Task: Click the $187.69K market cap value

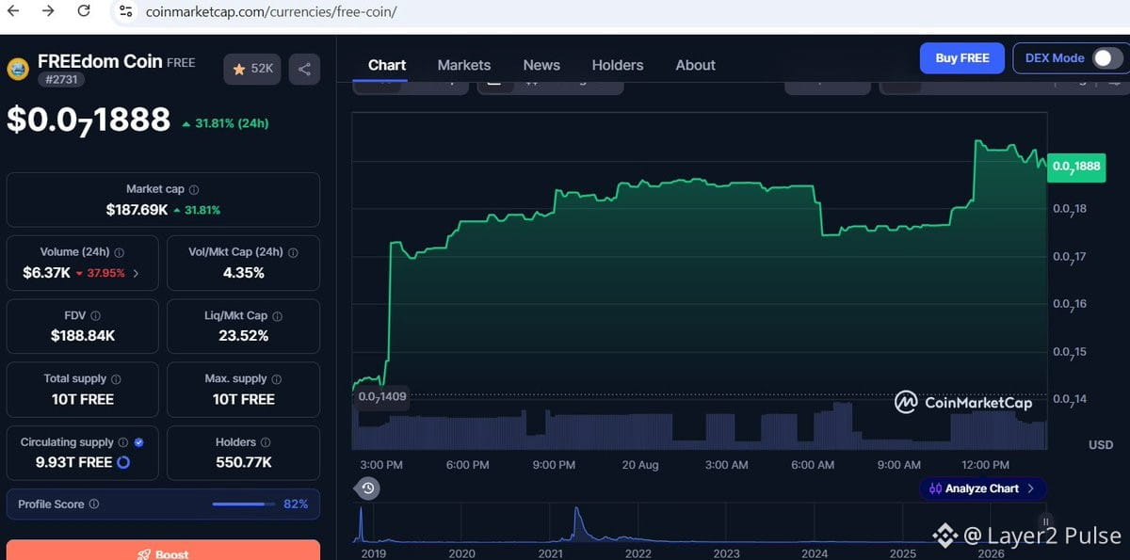Action: point(137,210)
